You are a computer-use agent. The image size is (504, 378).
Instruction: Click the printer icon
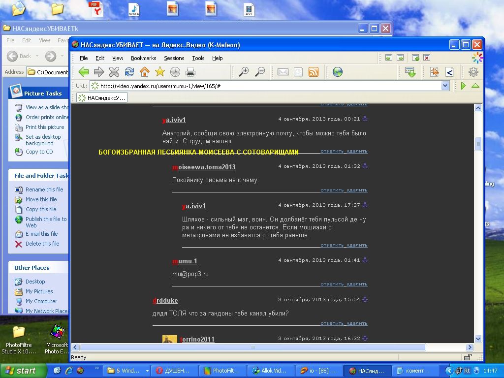(x=190, y=72)
